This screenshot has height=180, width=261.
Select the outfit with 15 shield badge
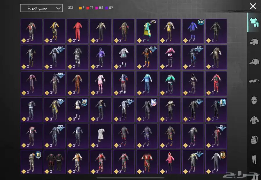(77, 110)
